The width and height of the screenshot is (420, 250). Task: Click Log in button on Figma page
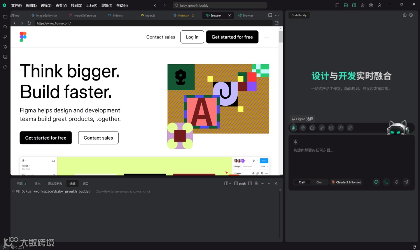pos(192,37)
